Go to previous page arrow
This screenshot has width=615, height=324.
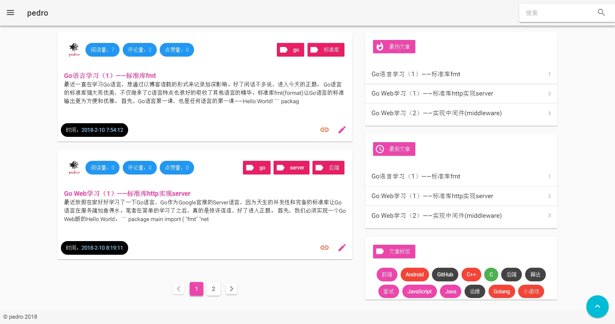[179, 289]
